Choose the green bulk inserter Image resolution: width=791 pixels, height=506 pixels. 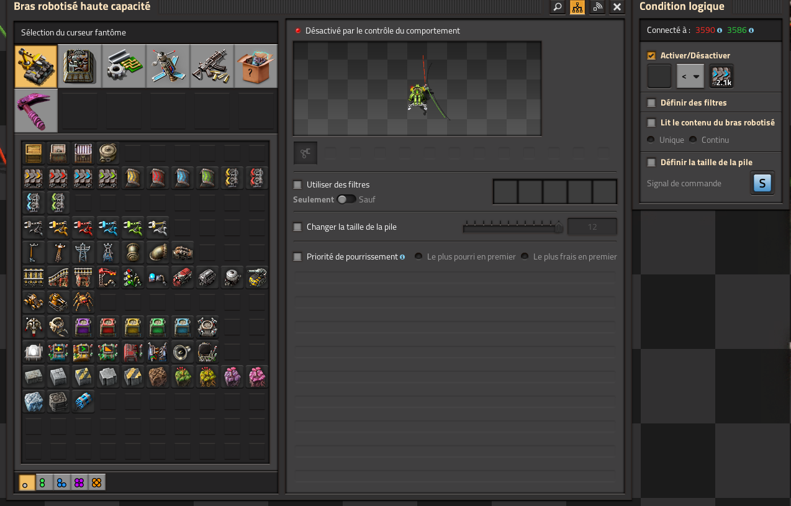point(133,227)
